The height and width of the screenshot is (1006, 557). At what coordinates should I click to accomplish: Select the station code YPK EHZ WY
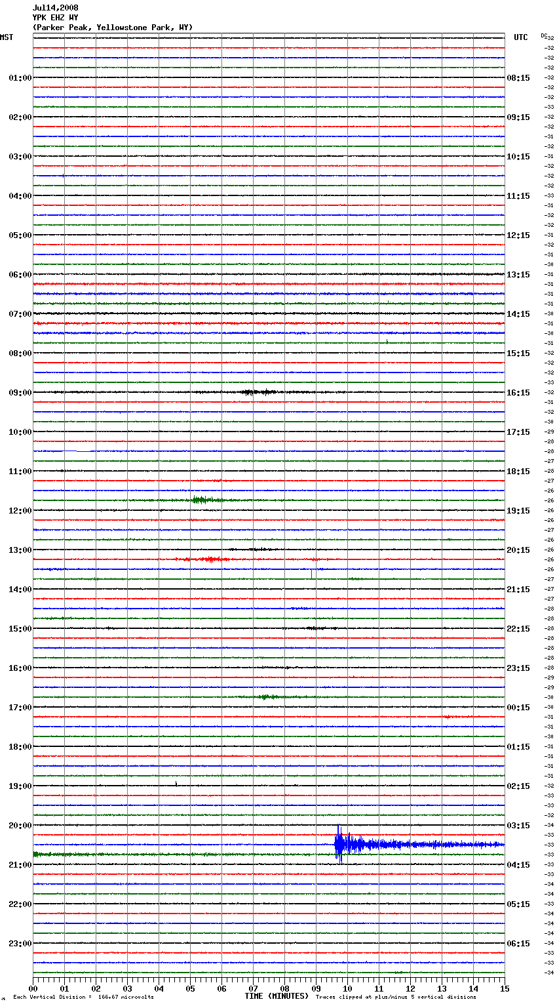point(56,18)
